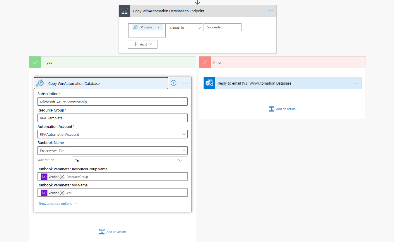Image resolution: width=394 pixels, height=242 pixels.
Task: Expand Show advanced options
Action: tap(58, 204)
